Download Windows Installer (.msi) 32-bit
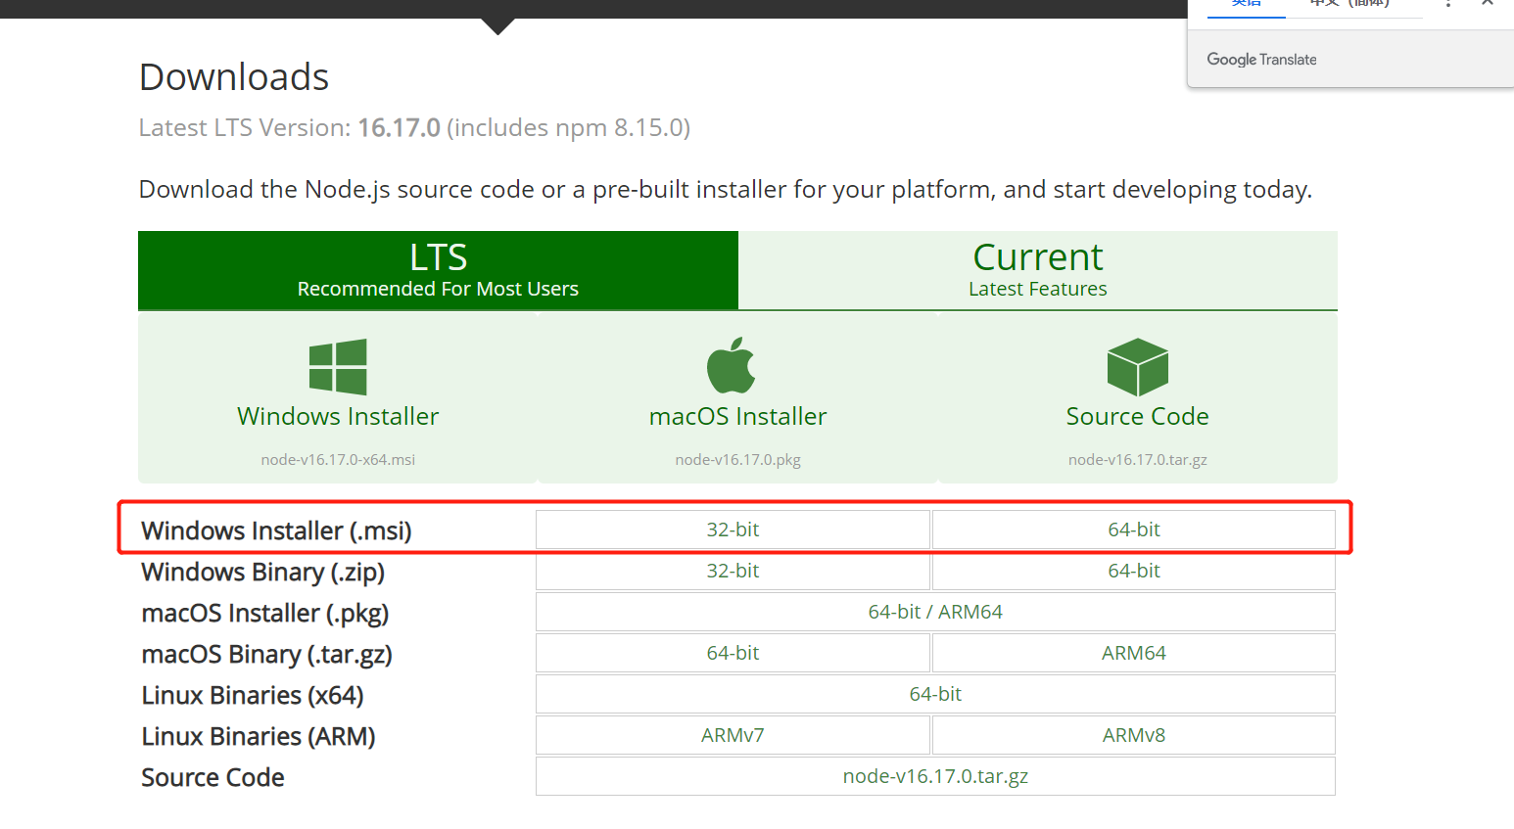Viewport: 1514px width, 829px height. click(x=733, y=530)
